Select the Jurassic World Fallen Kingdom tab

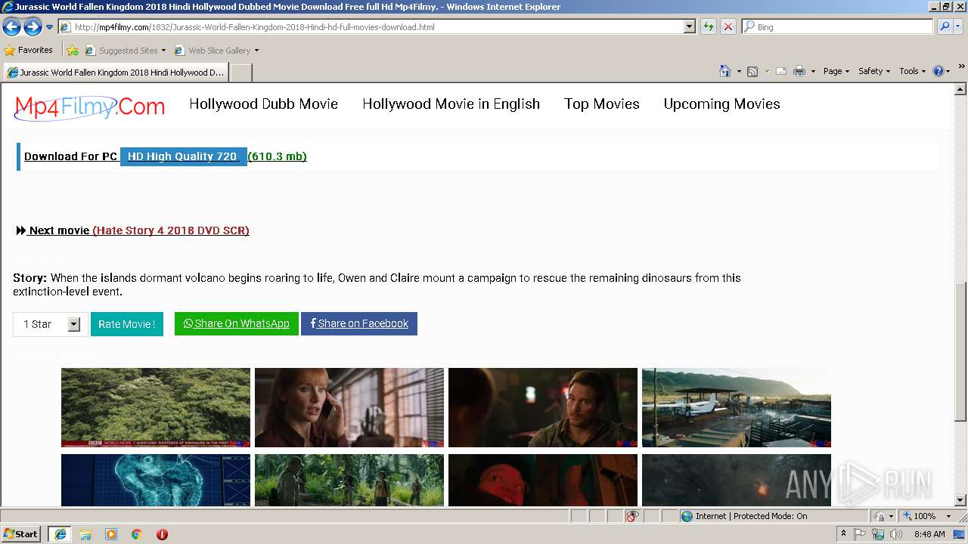[x=116, y=73]
